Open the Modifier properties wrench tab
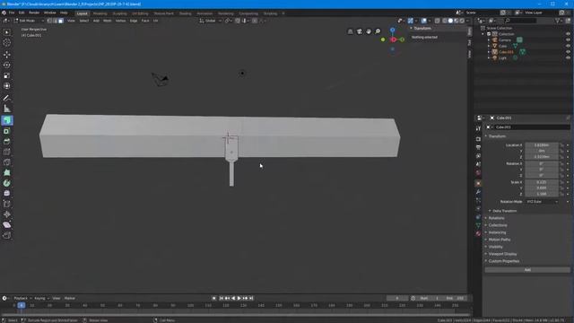 click(478, 192)
